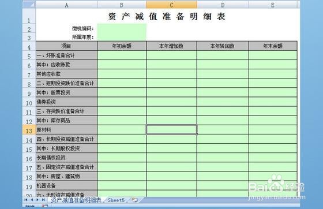Click the 所属年度 label
This screenshot has width=323, height=209.
(x=83, y=37)
